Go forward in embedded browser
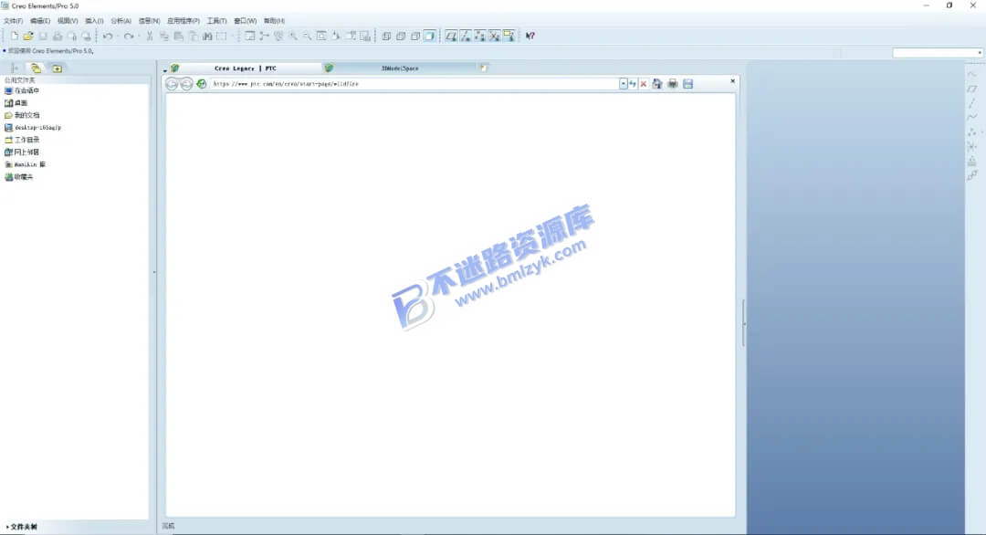Screen dimensions: 986x535 (186, 84)
